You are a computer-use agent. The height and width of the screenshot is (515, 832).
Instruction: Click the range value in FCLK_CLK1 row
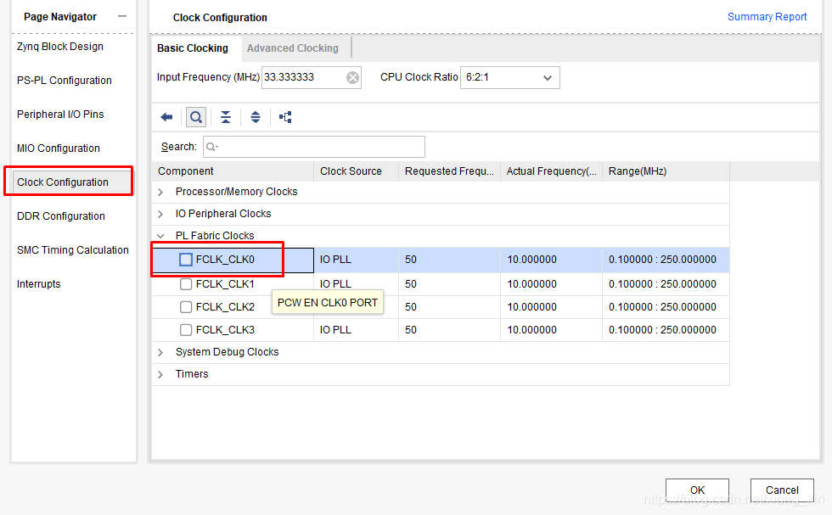[x=662, y=284]
